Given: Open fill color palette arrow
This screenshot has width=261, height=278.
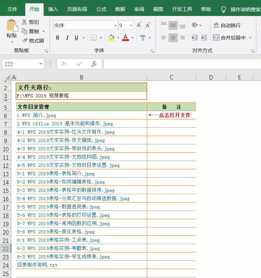Looking at the screenshot, I should (118, 38).
